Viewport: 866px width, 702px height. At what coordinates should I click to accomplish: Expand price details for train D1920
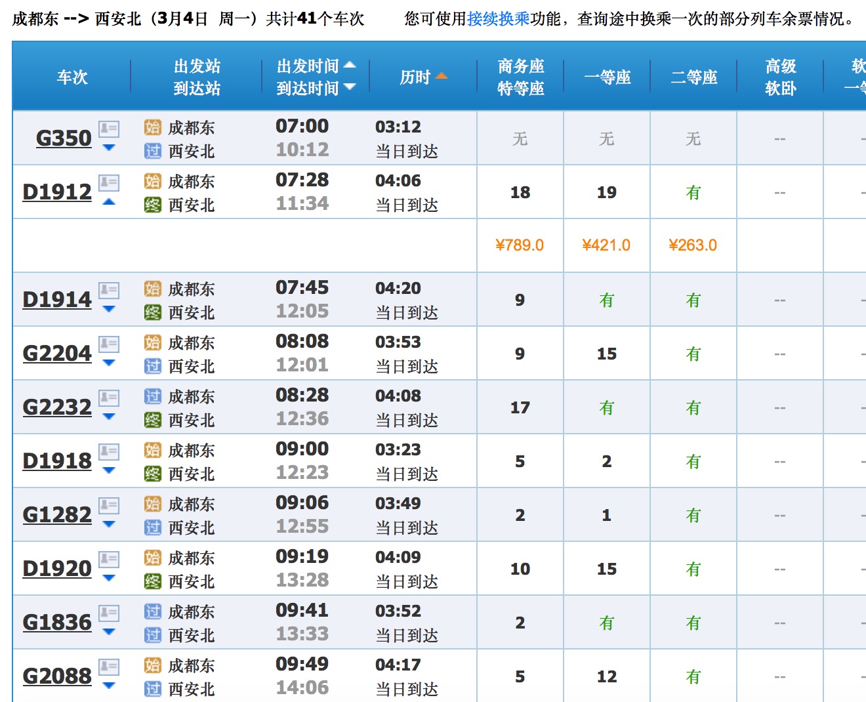click(109, 578)
